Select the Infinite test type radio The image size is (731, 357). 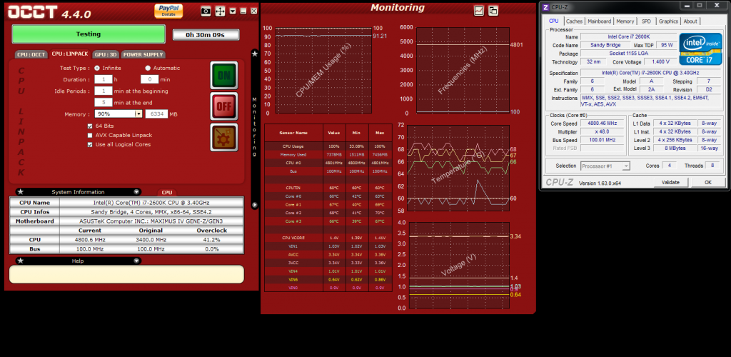click(x=97, y=68)
